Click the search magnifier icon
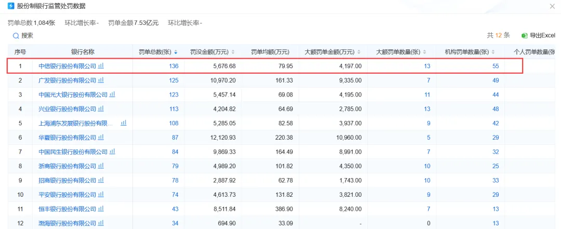The image size is (561, 229). coord(16,36)
